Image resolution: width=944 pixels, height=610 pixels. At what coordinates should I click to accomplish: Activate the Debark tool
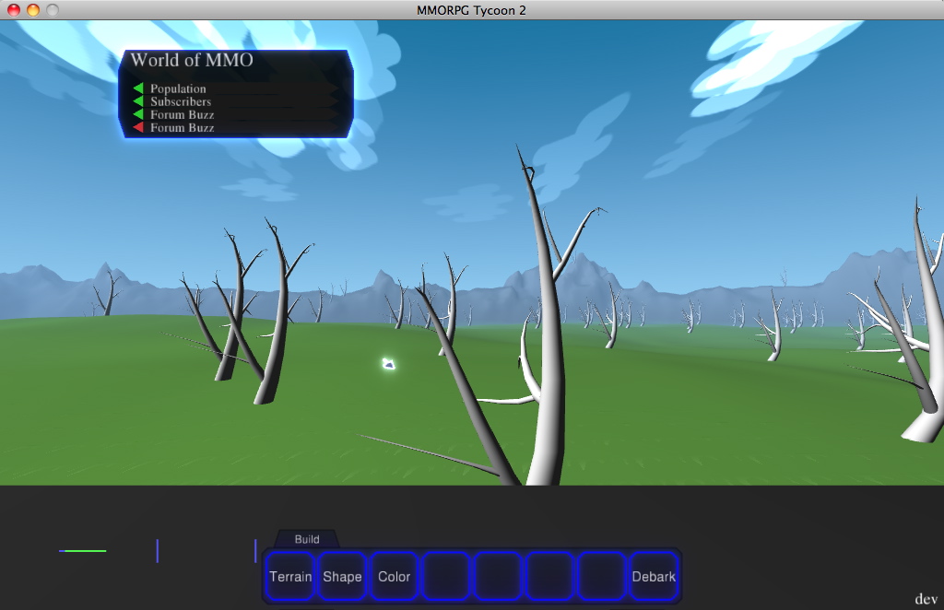tap(654, 576)
